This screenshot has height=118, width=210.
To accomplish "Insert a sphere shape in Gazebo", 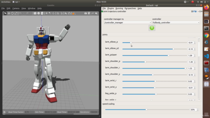I will tap(39, 13).
